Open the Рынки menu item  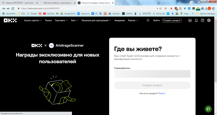pos(48,20)
